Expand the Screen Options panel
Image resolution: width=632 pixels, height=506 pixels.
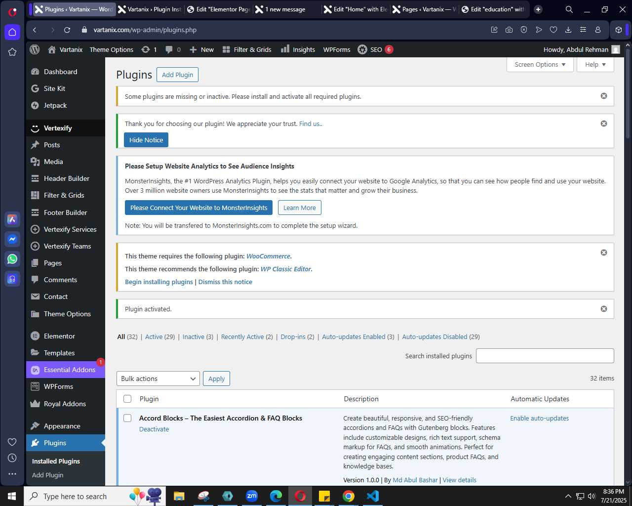click(x=540, y=65)
